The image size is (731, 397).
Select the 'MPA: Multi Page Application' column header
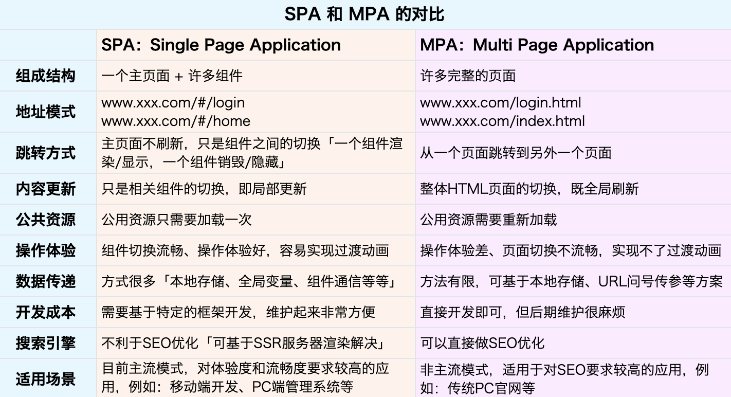(537, 45)
